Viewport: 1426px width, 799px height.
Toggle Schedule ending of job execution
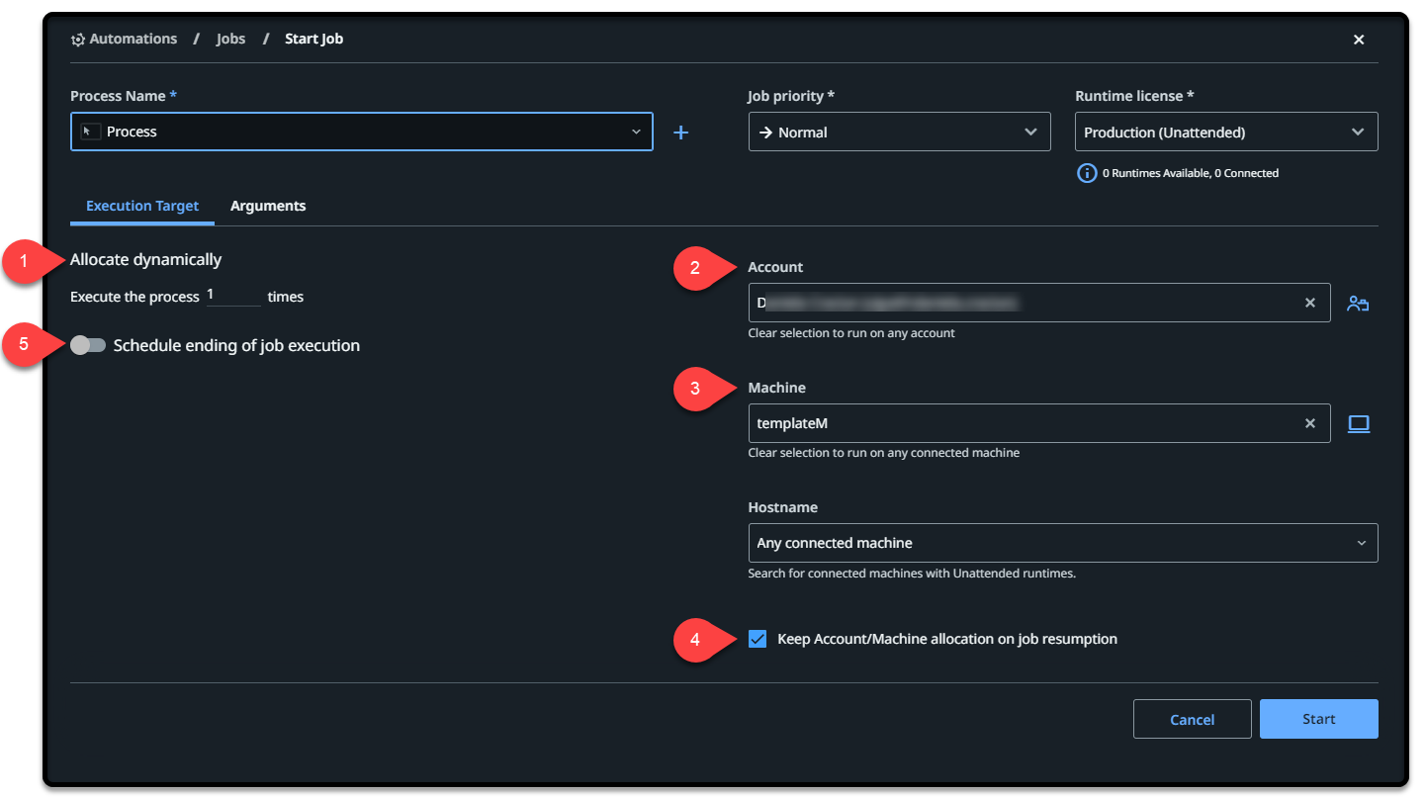point(88,345)
